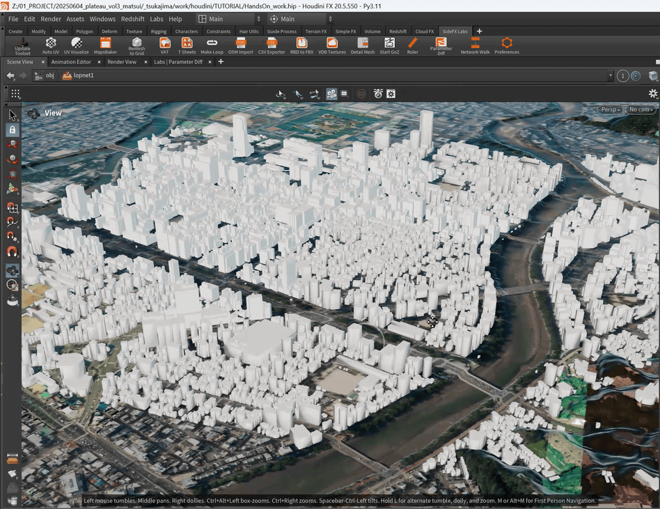The width and height of the screenshot is (660, 509).
Task: Toggle the secure selection lock tool
Action: pos(12,130)
